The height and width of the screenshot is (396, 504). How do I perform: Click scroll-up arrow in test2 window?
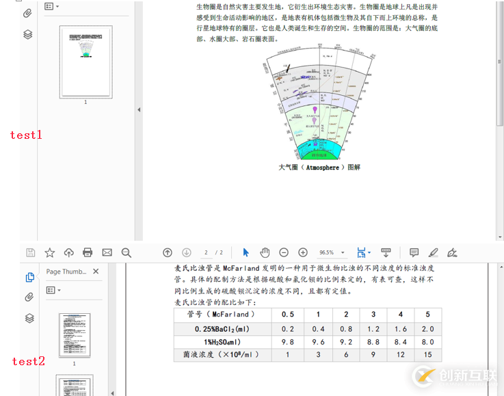point(501,267)
